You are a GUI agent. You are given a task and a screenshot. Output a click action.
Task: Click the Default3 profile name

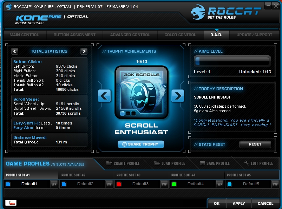pyautogui.click(x=140, y=184)
